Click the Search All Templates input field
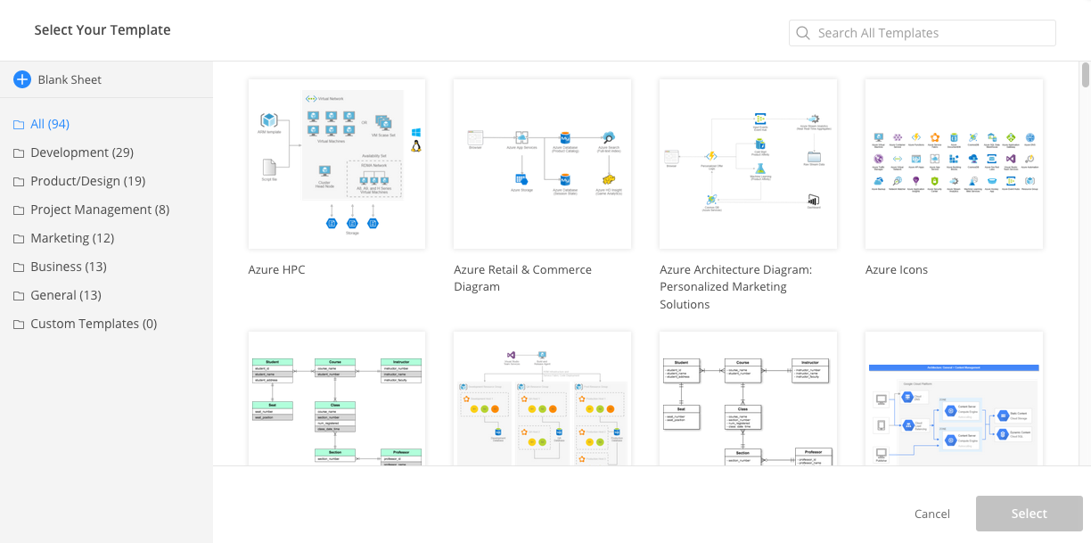The image size is (1091, 543). [922, 32]
